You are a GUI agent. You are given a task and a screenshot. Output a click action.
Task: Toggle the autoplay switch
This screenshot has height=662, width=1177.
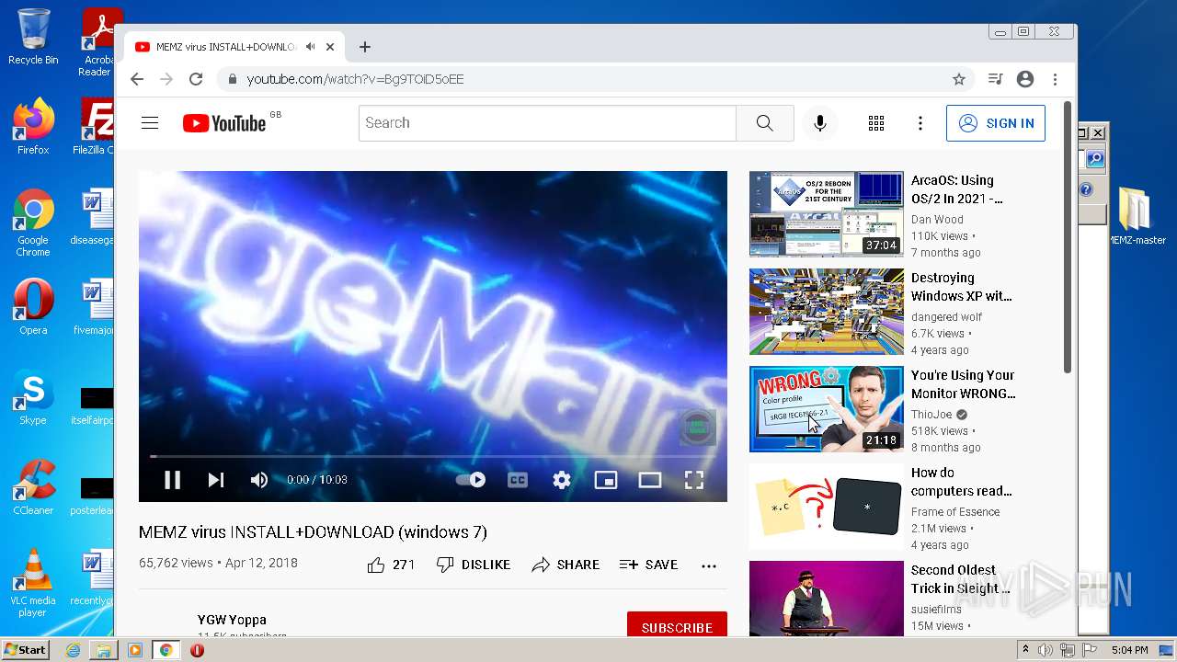(471, 480)
